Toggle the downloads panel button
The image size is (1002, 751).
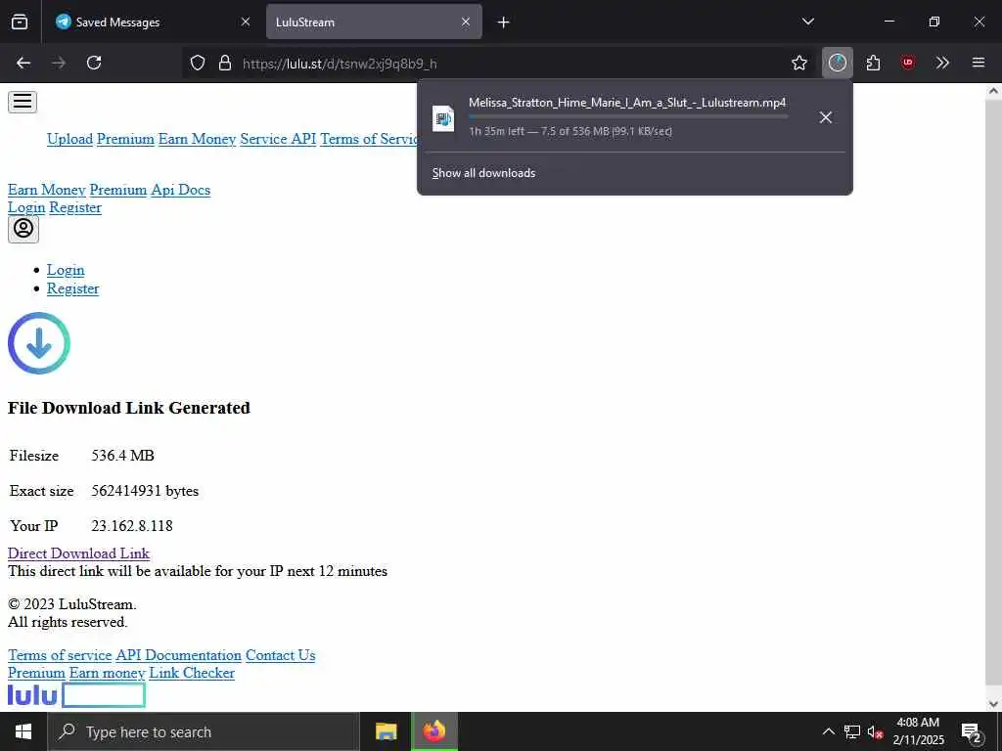838,63
